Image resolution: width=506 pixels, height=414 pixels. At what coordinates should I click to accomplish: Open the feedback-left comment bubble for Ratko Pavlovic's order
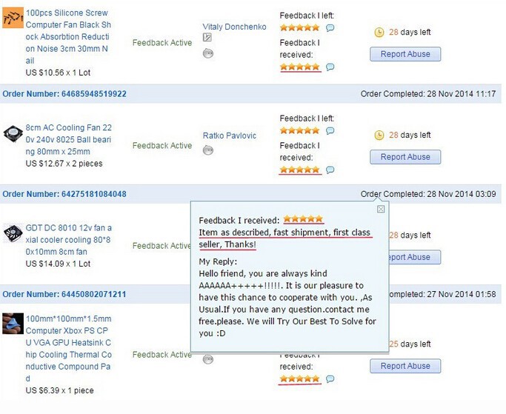tap(330, 131)
